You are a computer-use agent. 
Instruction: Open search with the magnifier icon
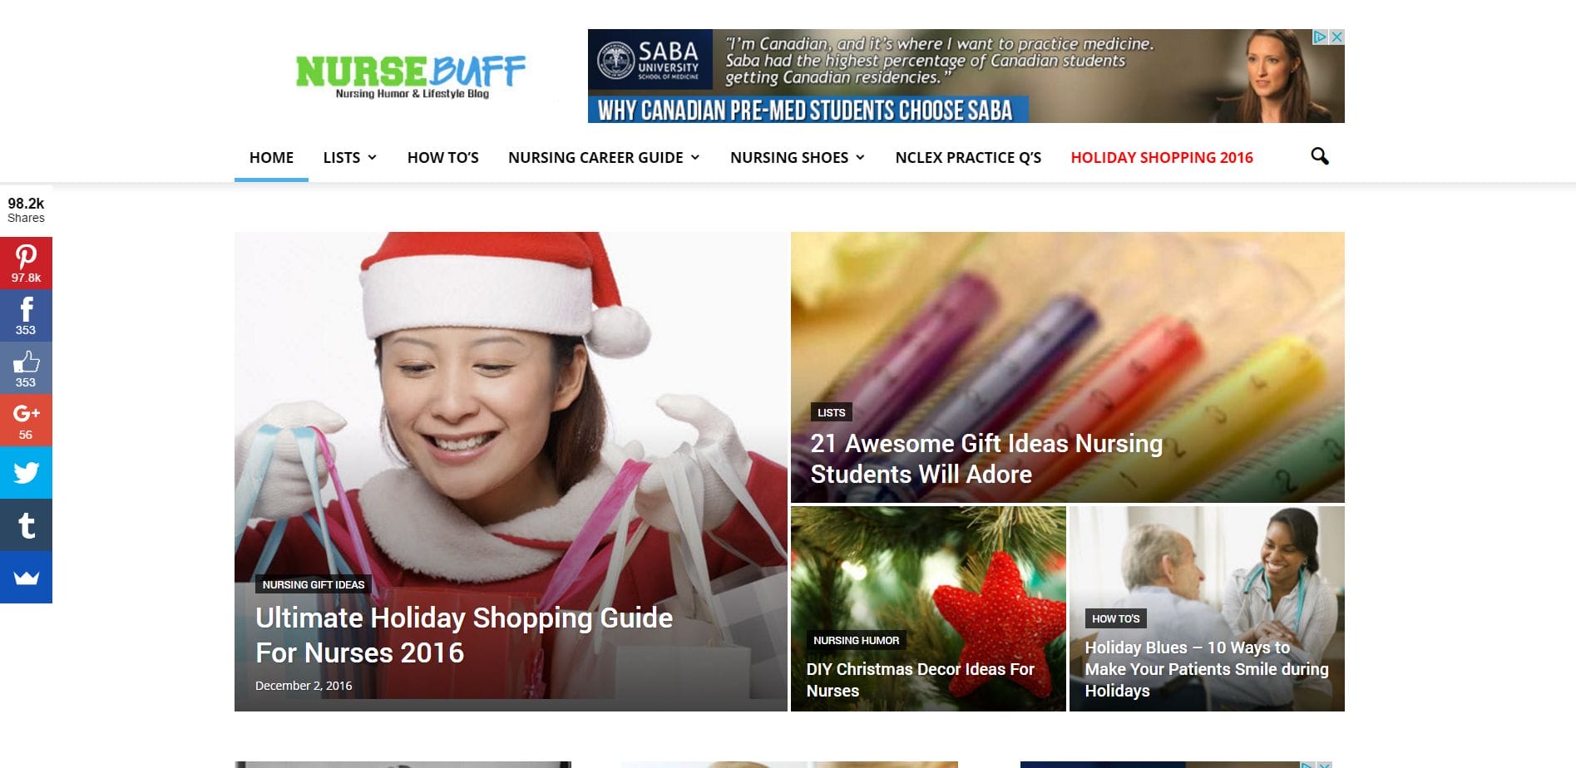[x=1319, y=156]
